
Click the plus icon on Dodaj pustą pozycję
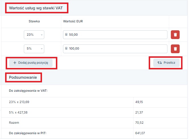coord(15,63)
